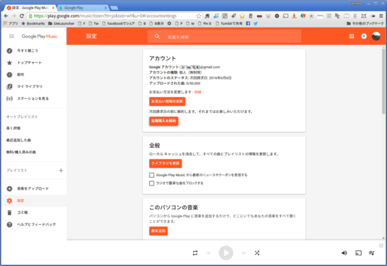Click the new tab button
387x266 pixels.
[x=114, y=8]
